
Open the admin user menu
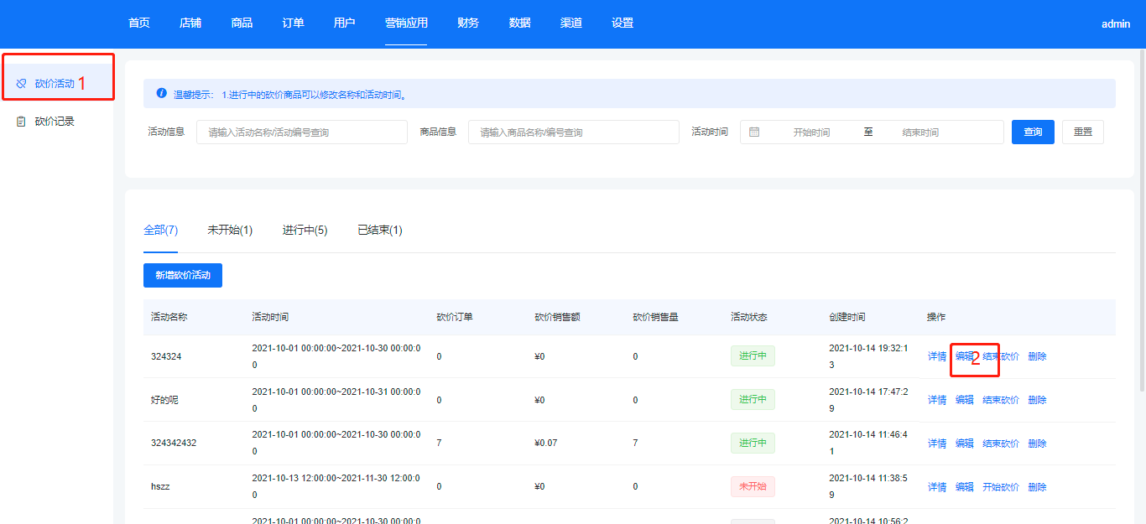1116,24
